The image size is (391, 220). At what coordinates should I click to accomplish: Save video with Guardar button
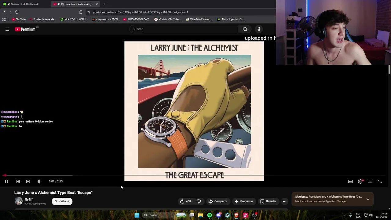tap(268, 201)
